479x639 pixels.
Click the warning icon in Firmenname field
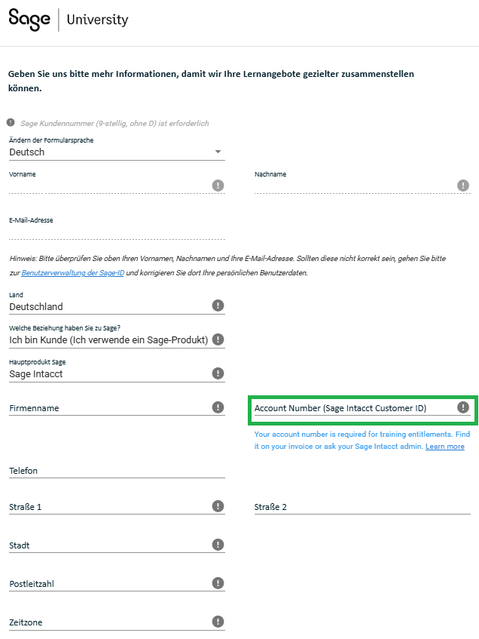[x=218, y=407]
